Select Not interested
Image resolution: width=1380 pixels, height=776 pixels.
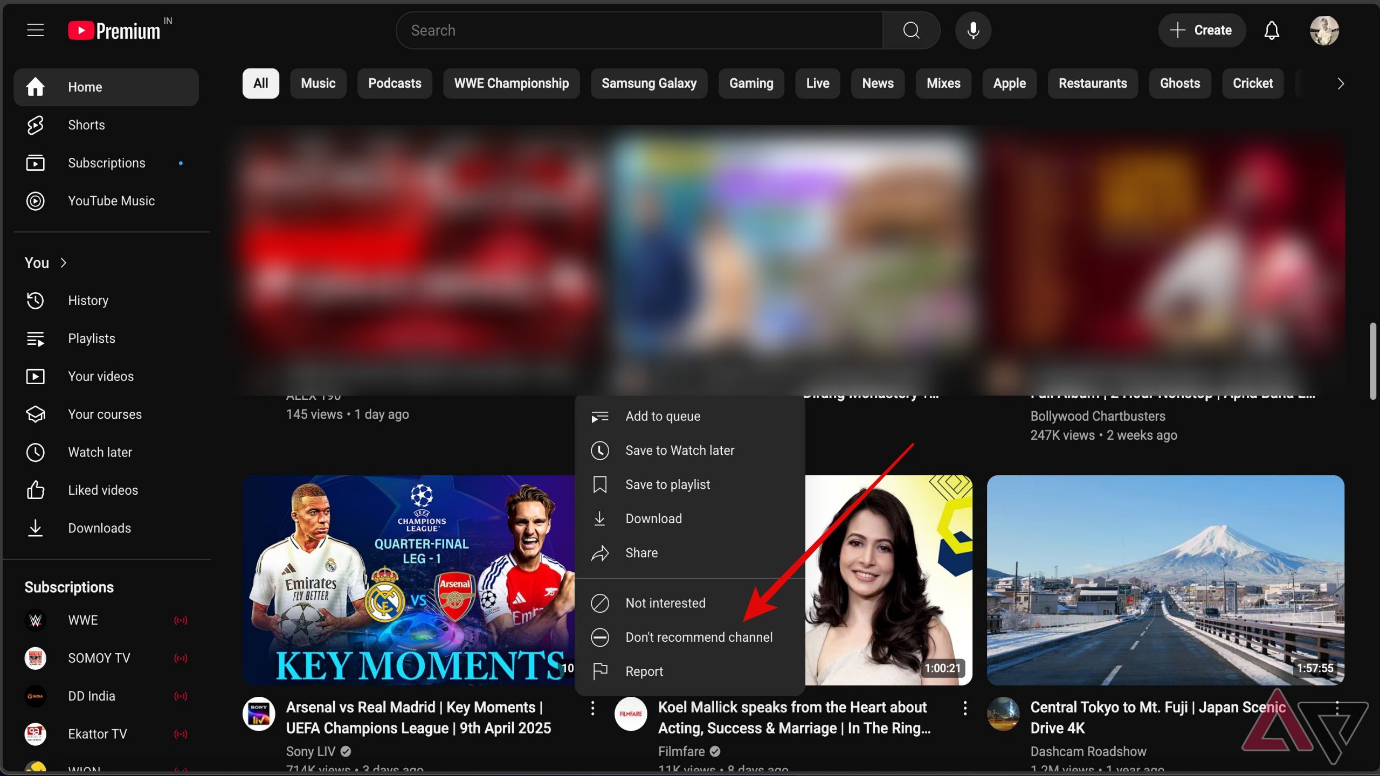click(x=689, y=603)
